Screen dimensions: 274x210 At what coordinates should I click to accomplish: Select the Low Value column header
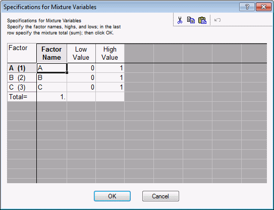click(x=81, y=53)
